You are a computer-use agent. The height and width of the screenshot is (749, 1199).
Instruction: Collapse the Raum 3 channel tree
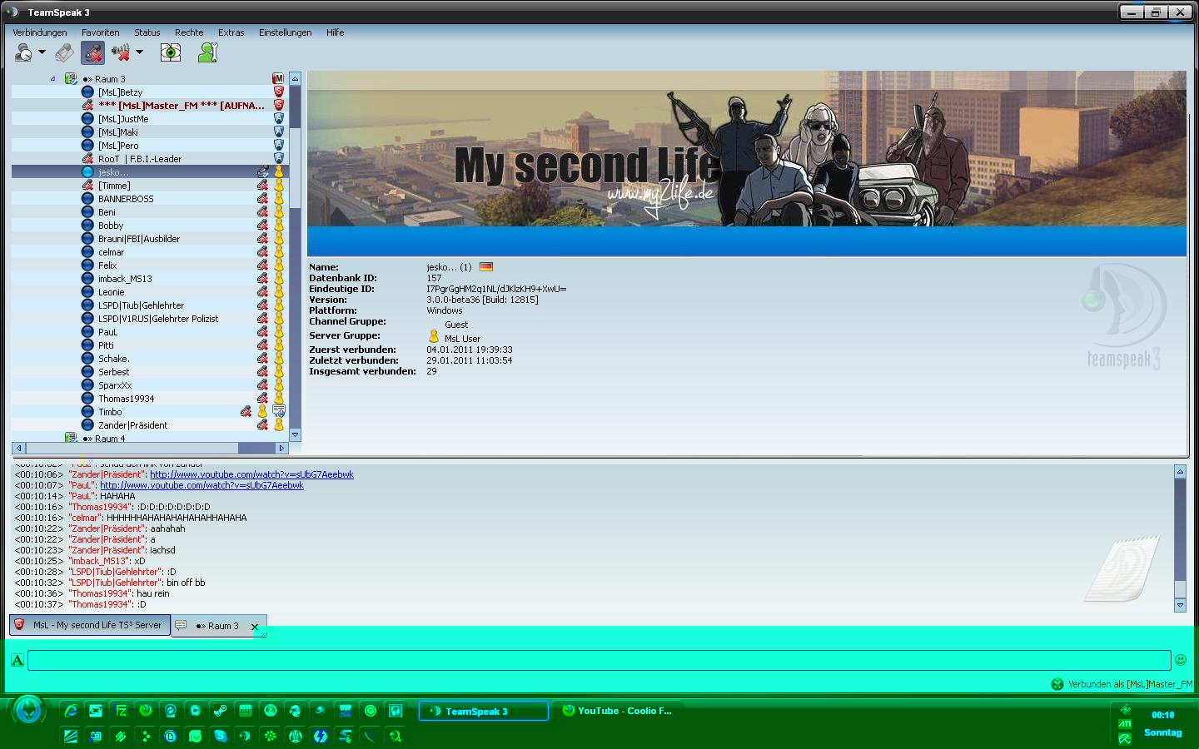(52, 79)
